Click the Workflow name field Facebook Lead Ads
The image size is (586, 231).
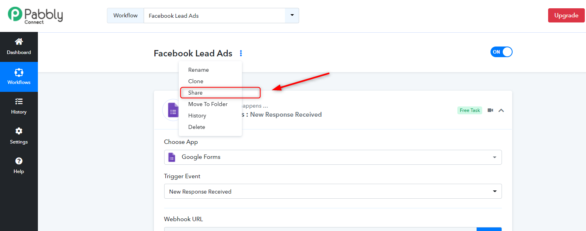click(x=214, y=16)
